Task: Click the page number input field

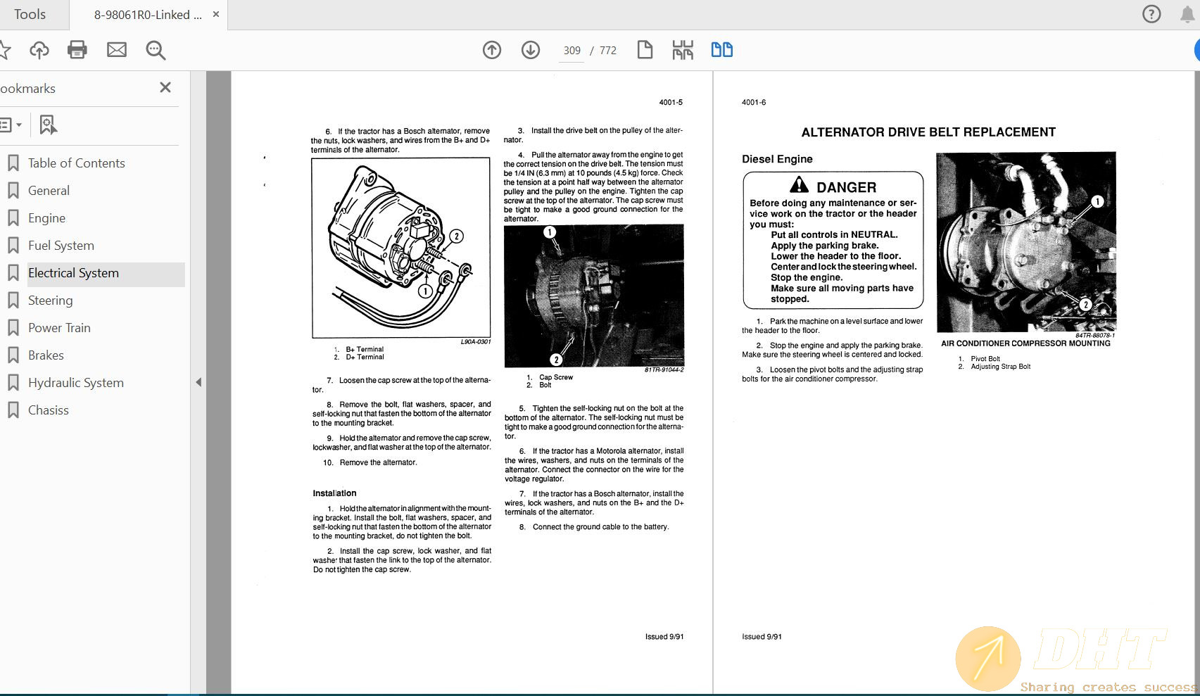Action: coord(571,51)
